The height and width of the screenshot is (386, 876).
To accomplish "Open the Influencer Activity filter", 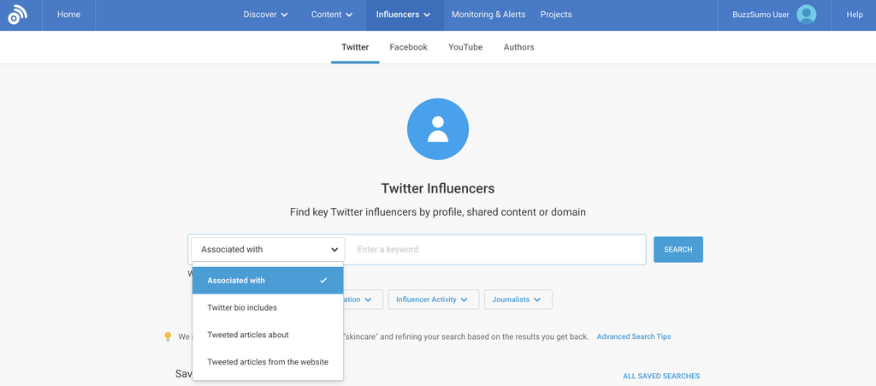I will [432, 300].
